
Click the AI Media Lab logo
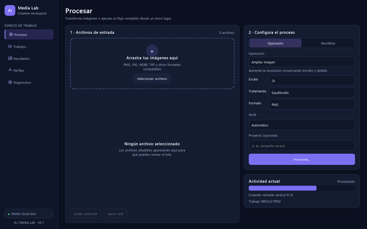point(10,10)
